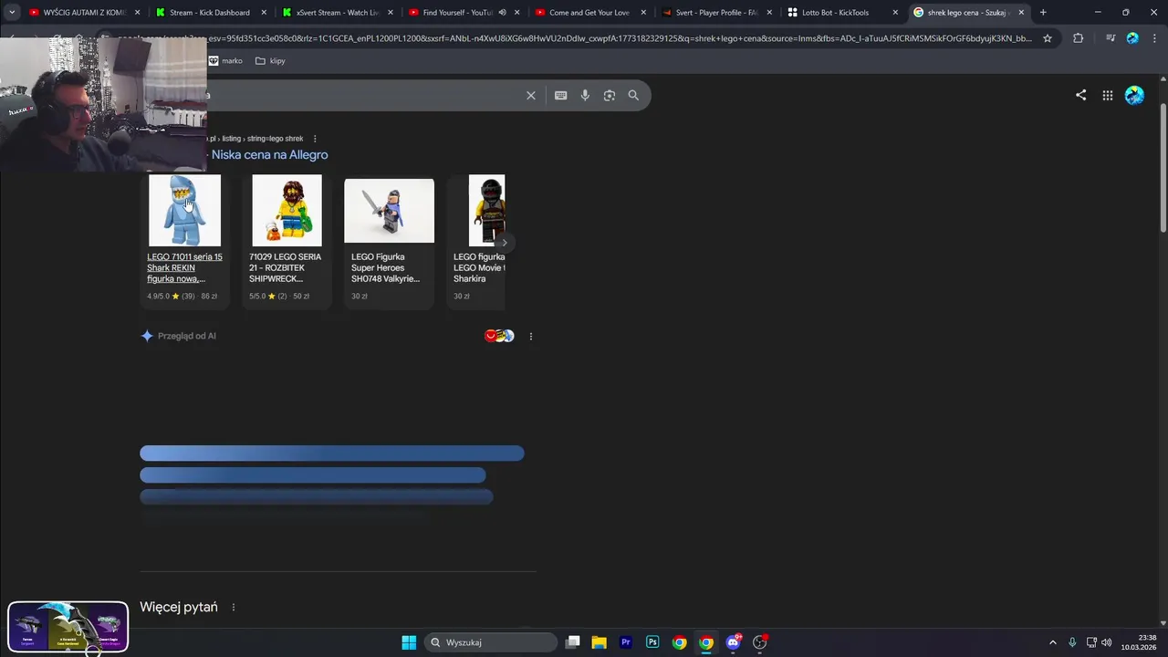Click the 4.9/5.0 (39) · 86 zł rating text
1168x657 pixels.
(x=182, y=297)
